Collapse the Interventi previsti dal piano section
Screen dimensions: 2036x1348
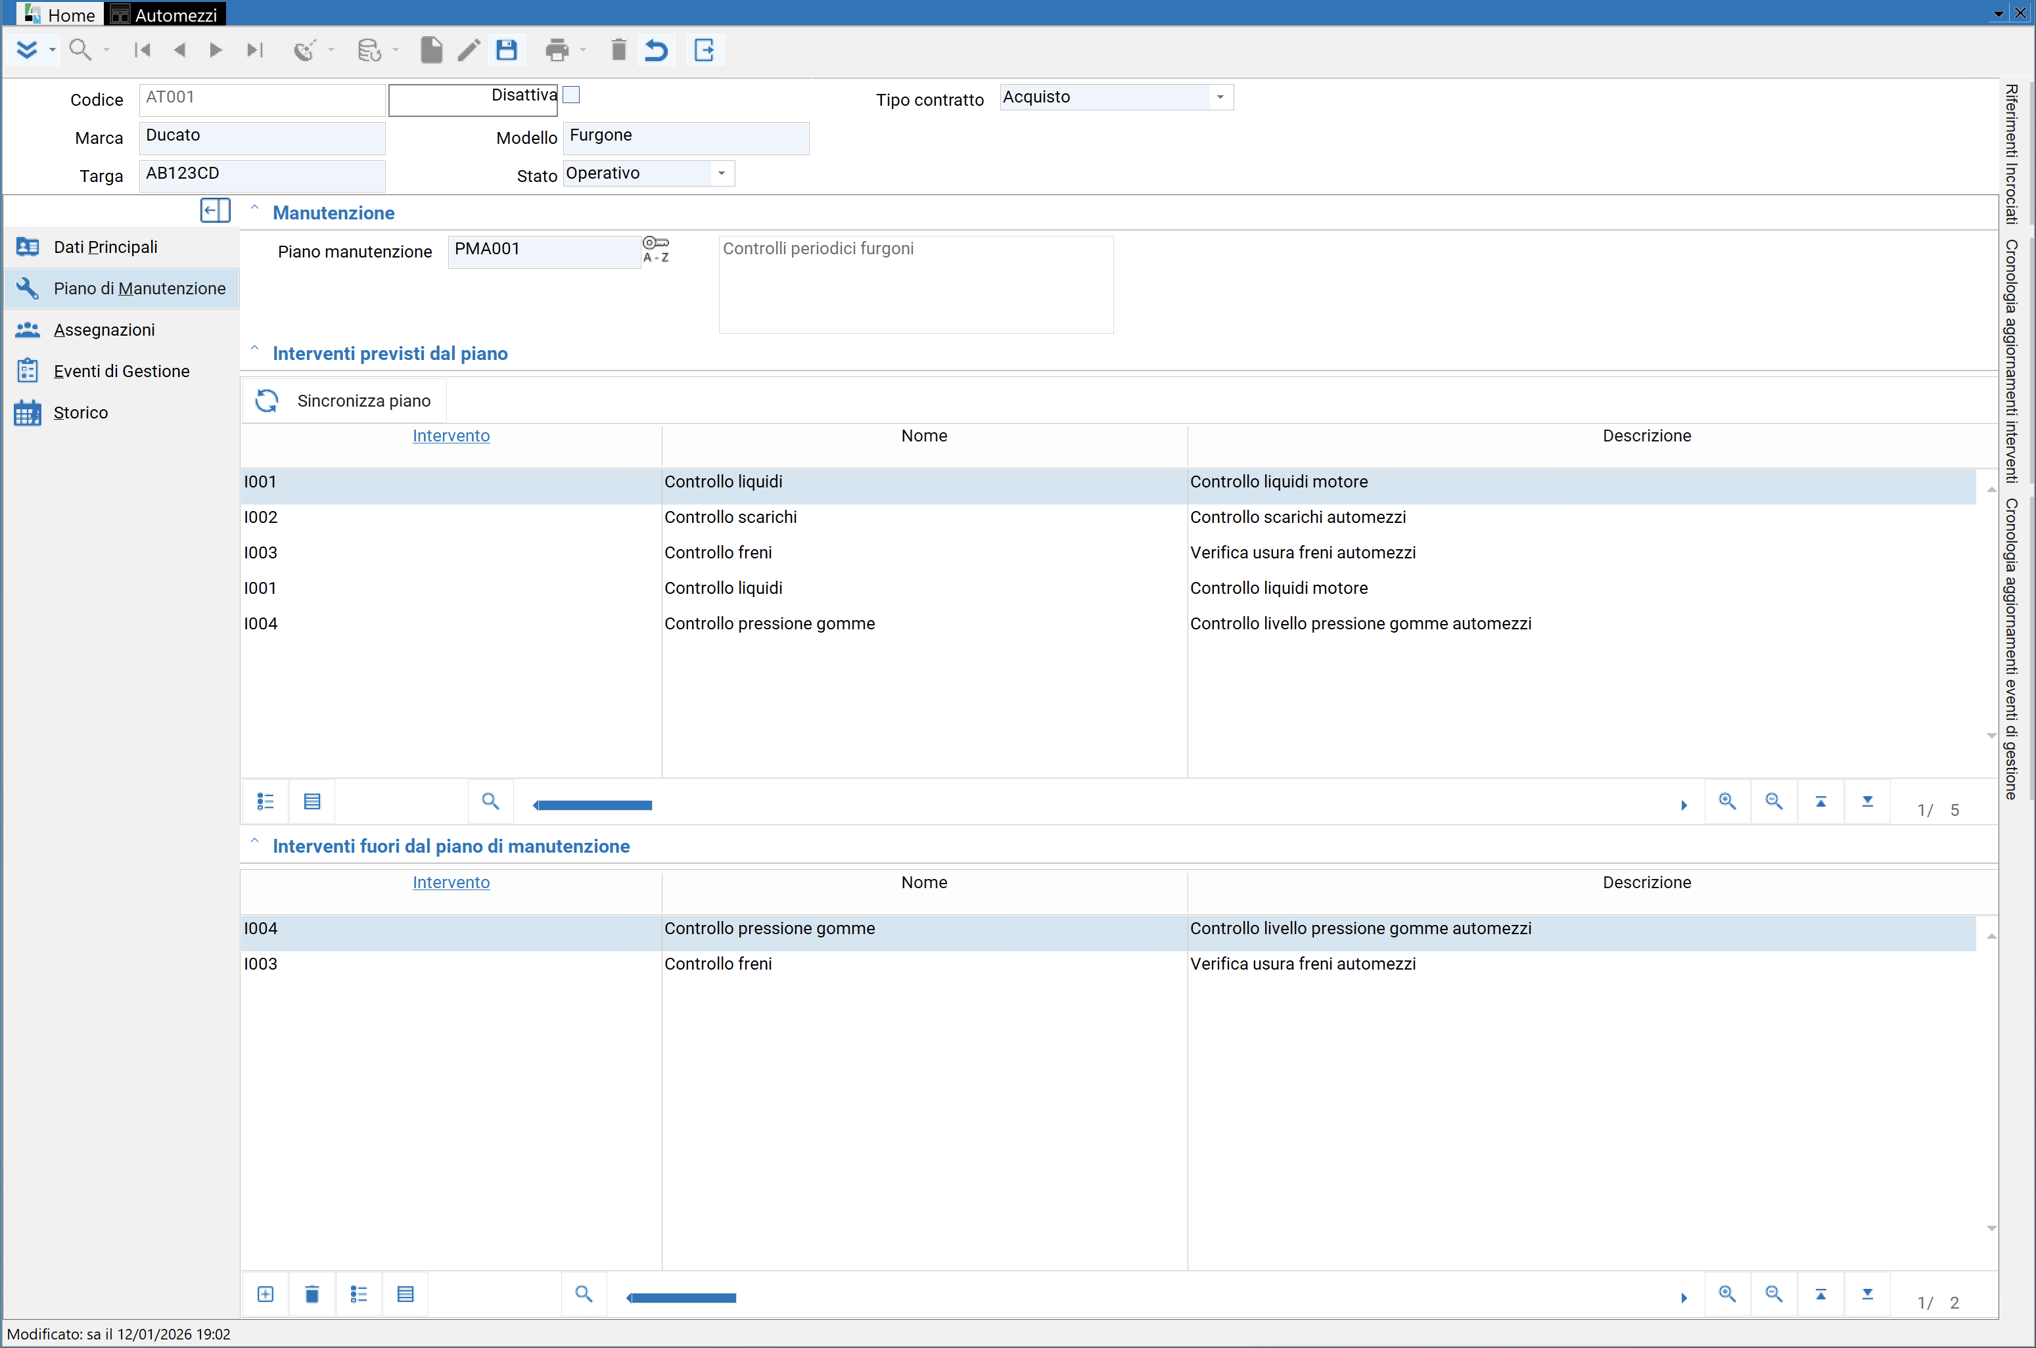[254, 349]
